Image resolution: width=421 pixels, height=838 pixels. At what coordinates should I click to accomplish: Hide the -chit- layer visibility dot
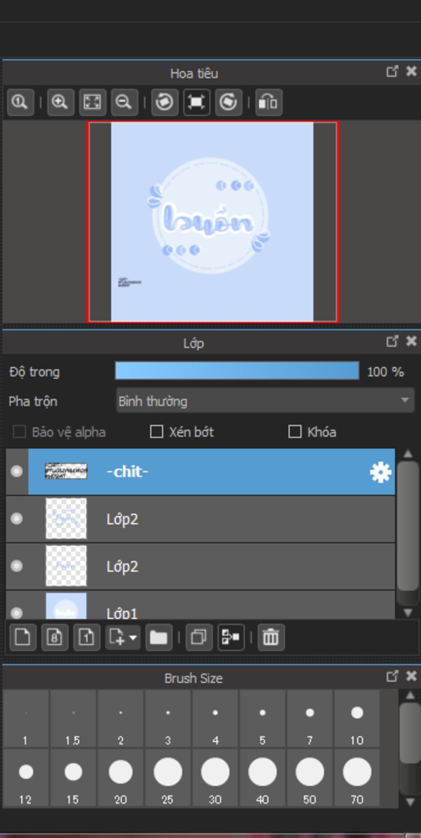click(x=16, y=471)
